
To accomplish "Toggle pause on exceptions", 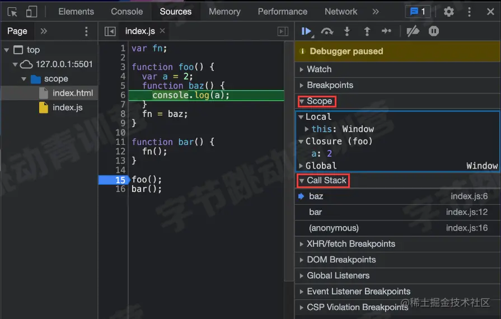I will (434, 31).
